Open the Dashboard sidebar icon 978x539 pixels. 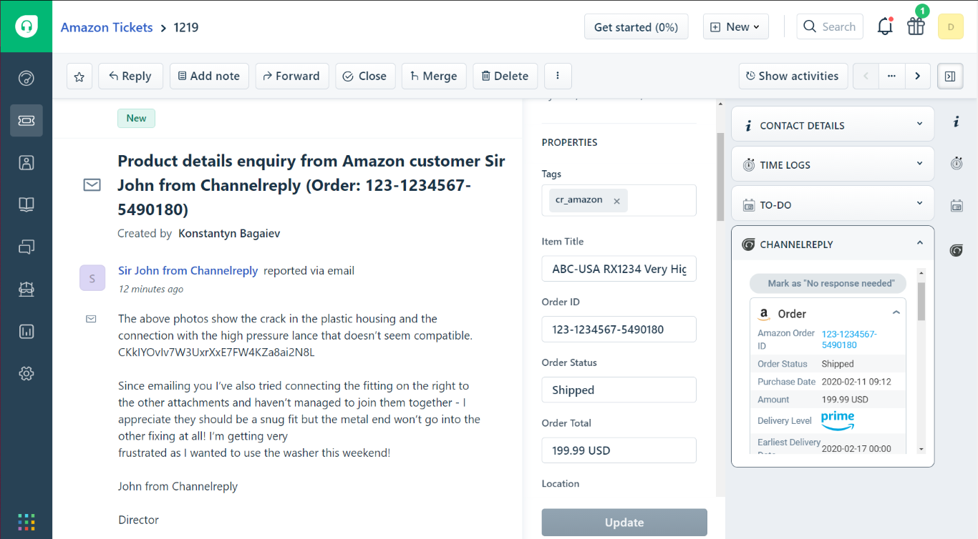pos(26,78)
